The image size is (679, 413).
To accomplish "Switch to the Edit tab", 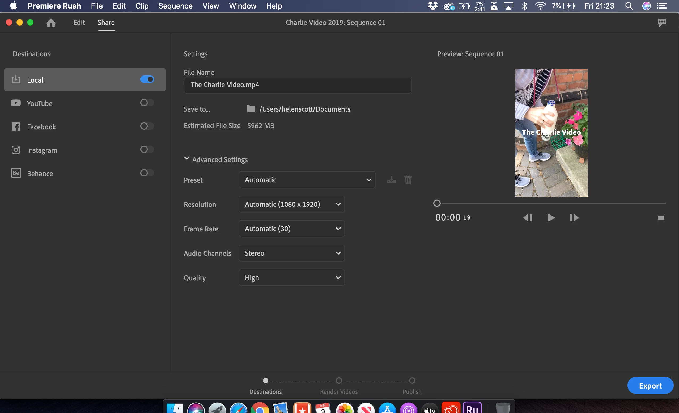I will click(x=79, y=22).
